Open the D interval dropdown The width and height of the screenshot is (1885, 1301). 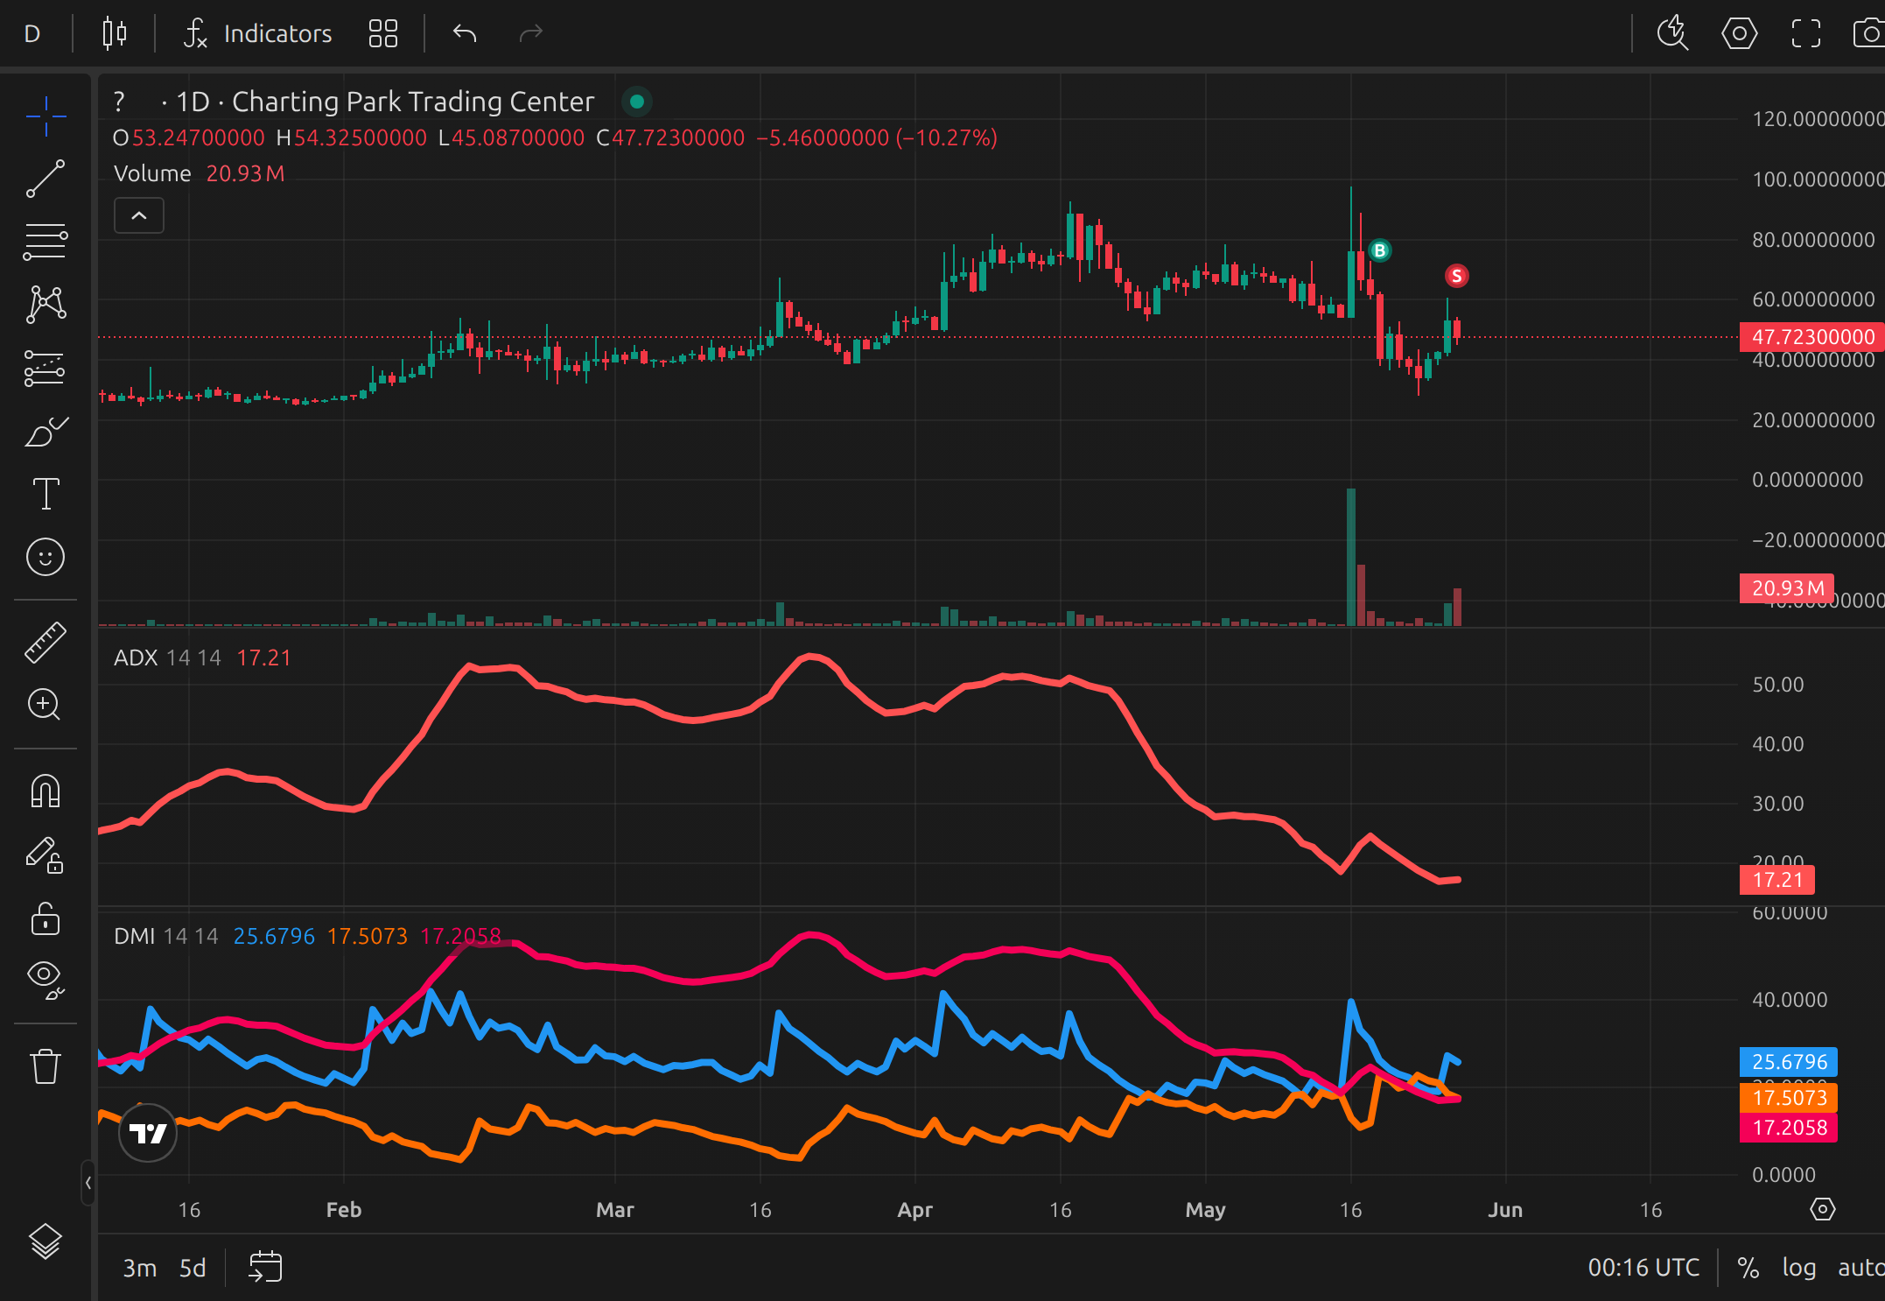32,34
